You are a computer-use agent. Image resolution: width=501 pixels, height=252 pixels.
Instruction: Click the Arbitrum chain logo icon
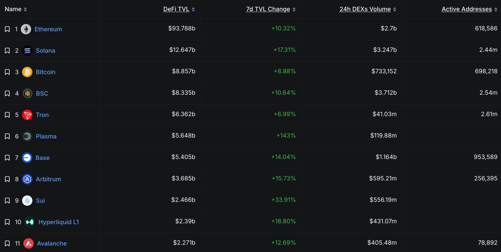27,179
